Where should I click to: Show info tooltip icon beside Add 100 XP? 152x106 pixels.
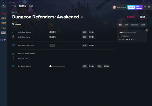pos(28,58)
